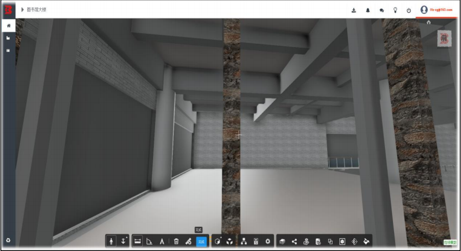
Task: Open the vertical move arrow tool
Action: pyautogui.click(x=123, y=241)
